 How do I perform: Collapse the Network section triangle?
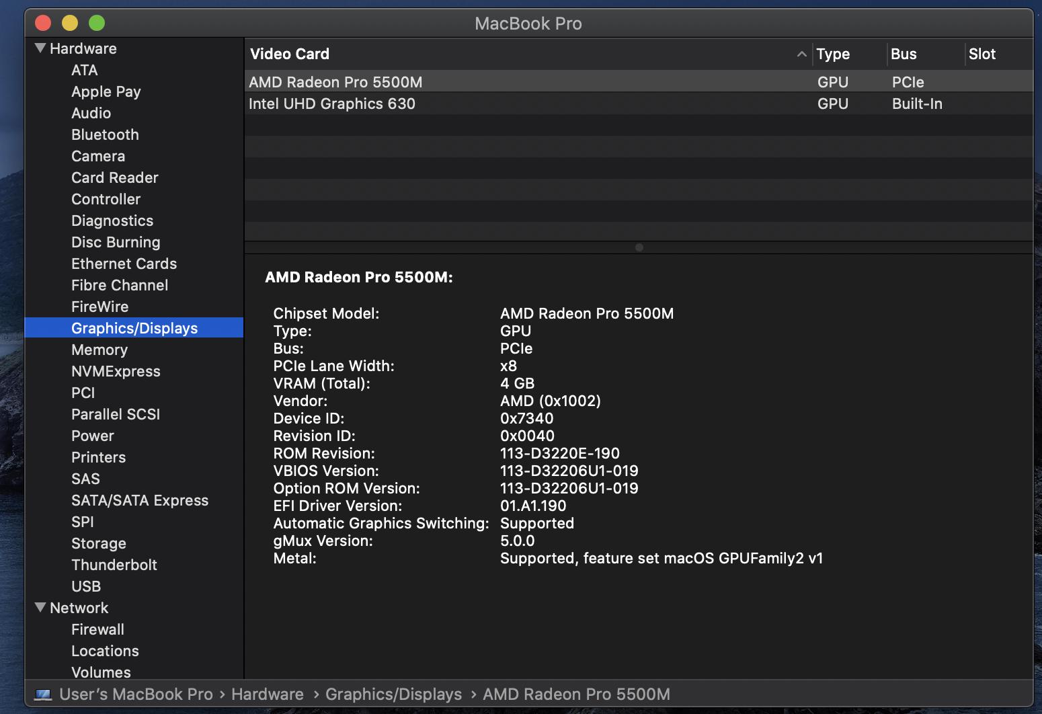(x=40, y=608)
